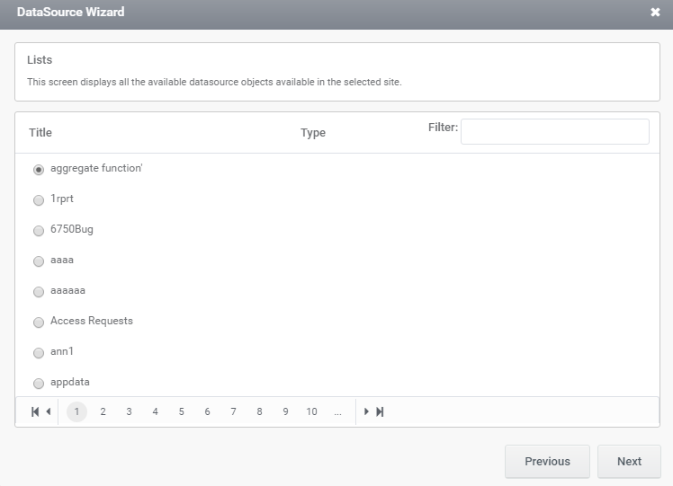Pick the appdata radio option
This screenshot has height=486, width=673.
coord(39,384)
